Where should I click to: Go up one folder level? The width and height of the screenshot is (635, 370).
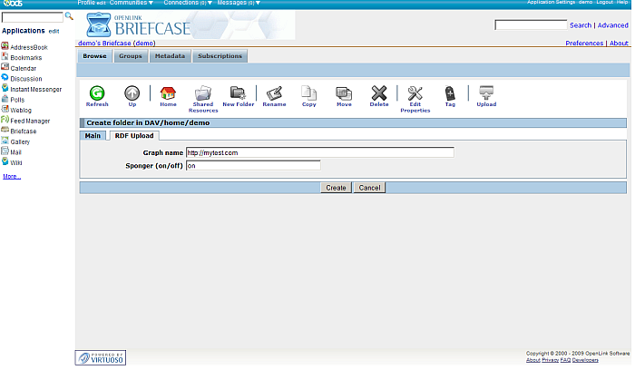(x=132, y=92)
